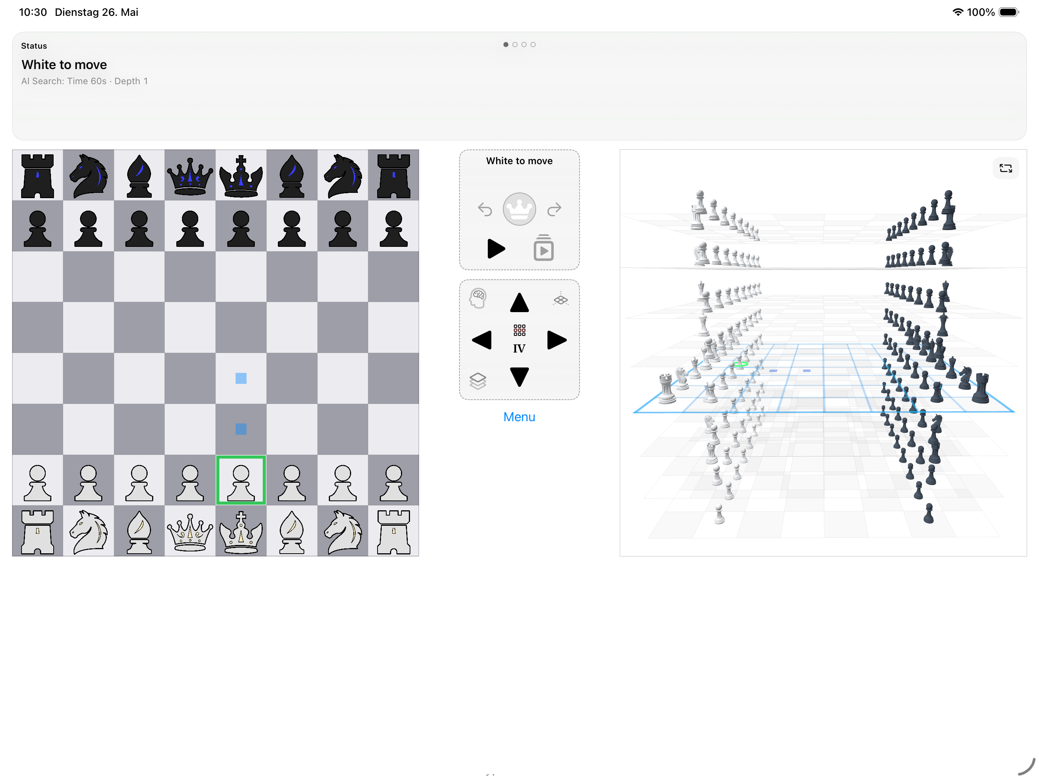Open the board grid overview icon
The width and height of the screenshot is (1039, 779).
coord(519,330)
